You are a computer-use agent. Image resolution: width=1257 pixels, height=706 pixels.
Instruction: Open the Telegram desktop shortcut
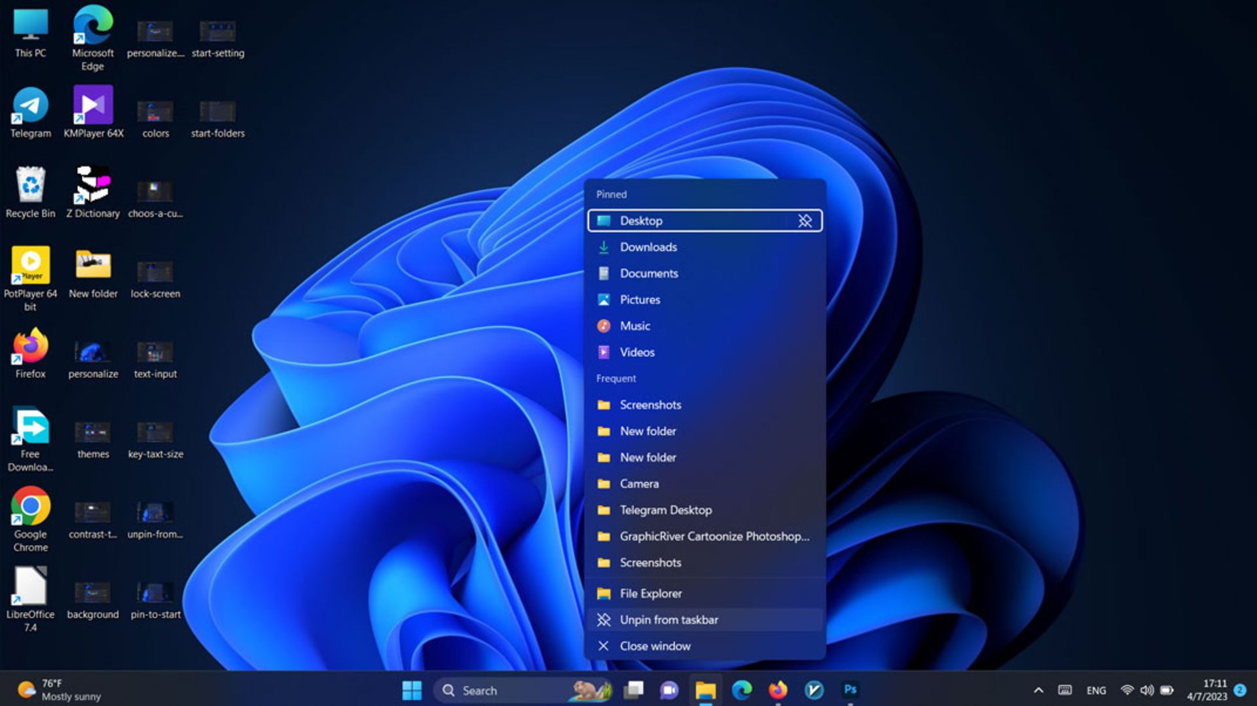point(30,106)
